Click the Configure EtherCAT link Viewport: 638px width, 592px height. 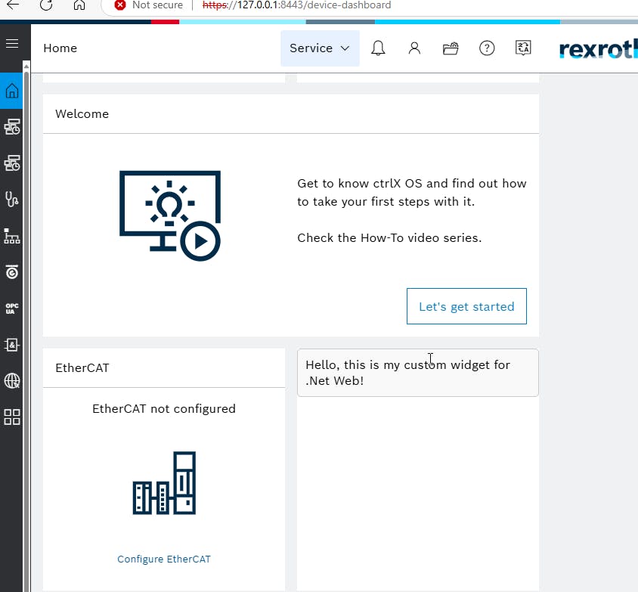(164, 559)
